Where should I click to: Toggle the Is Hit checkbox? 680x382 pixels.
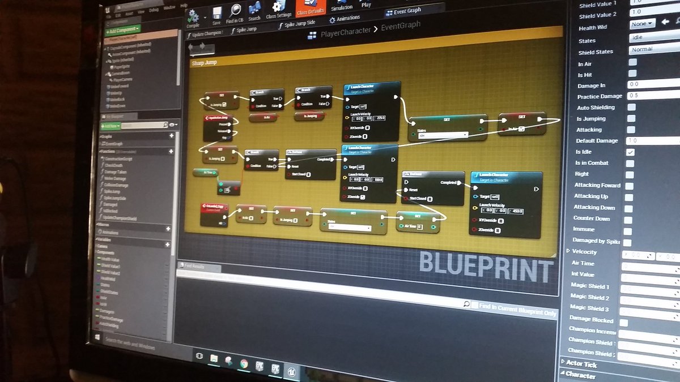[x=632, y=74]
